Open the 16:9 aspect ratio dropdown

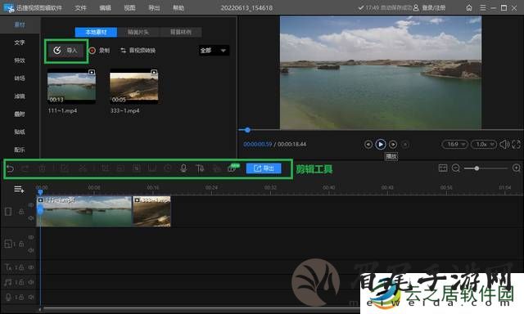click(455, 145)
